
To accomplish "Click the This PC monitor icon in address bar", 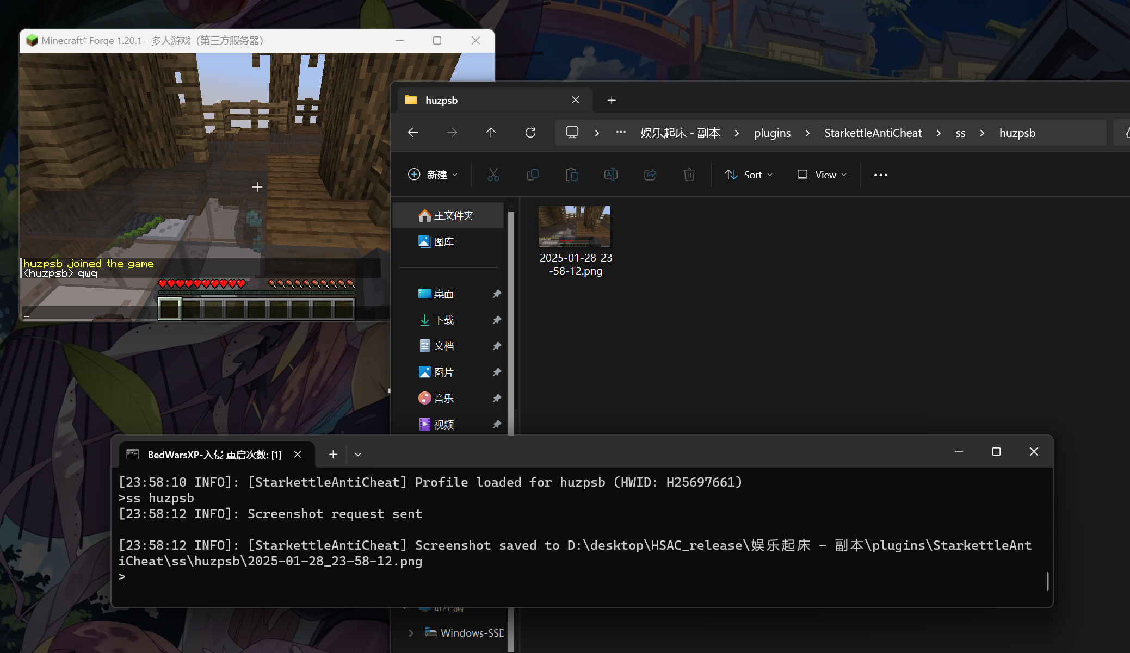I will coord(572,133).
